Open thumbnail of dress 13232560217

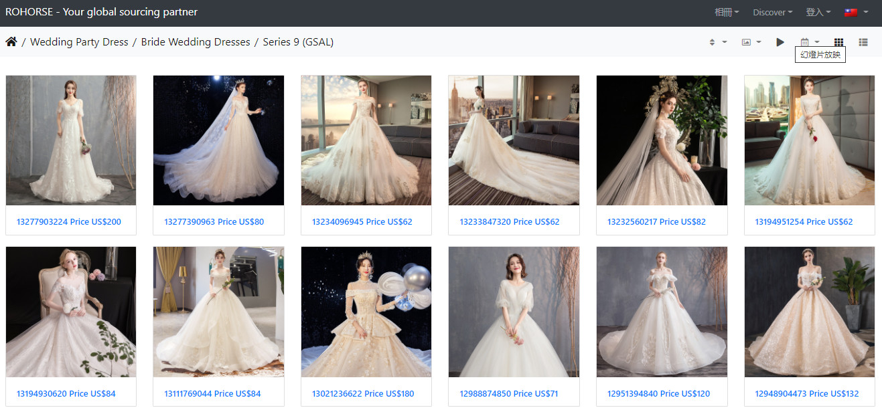(662, 140)
